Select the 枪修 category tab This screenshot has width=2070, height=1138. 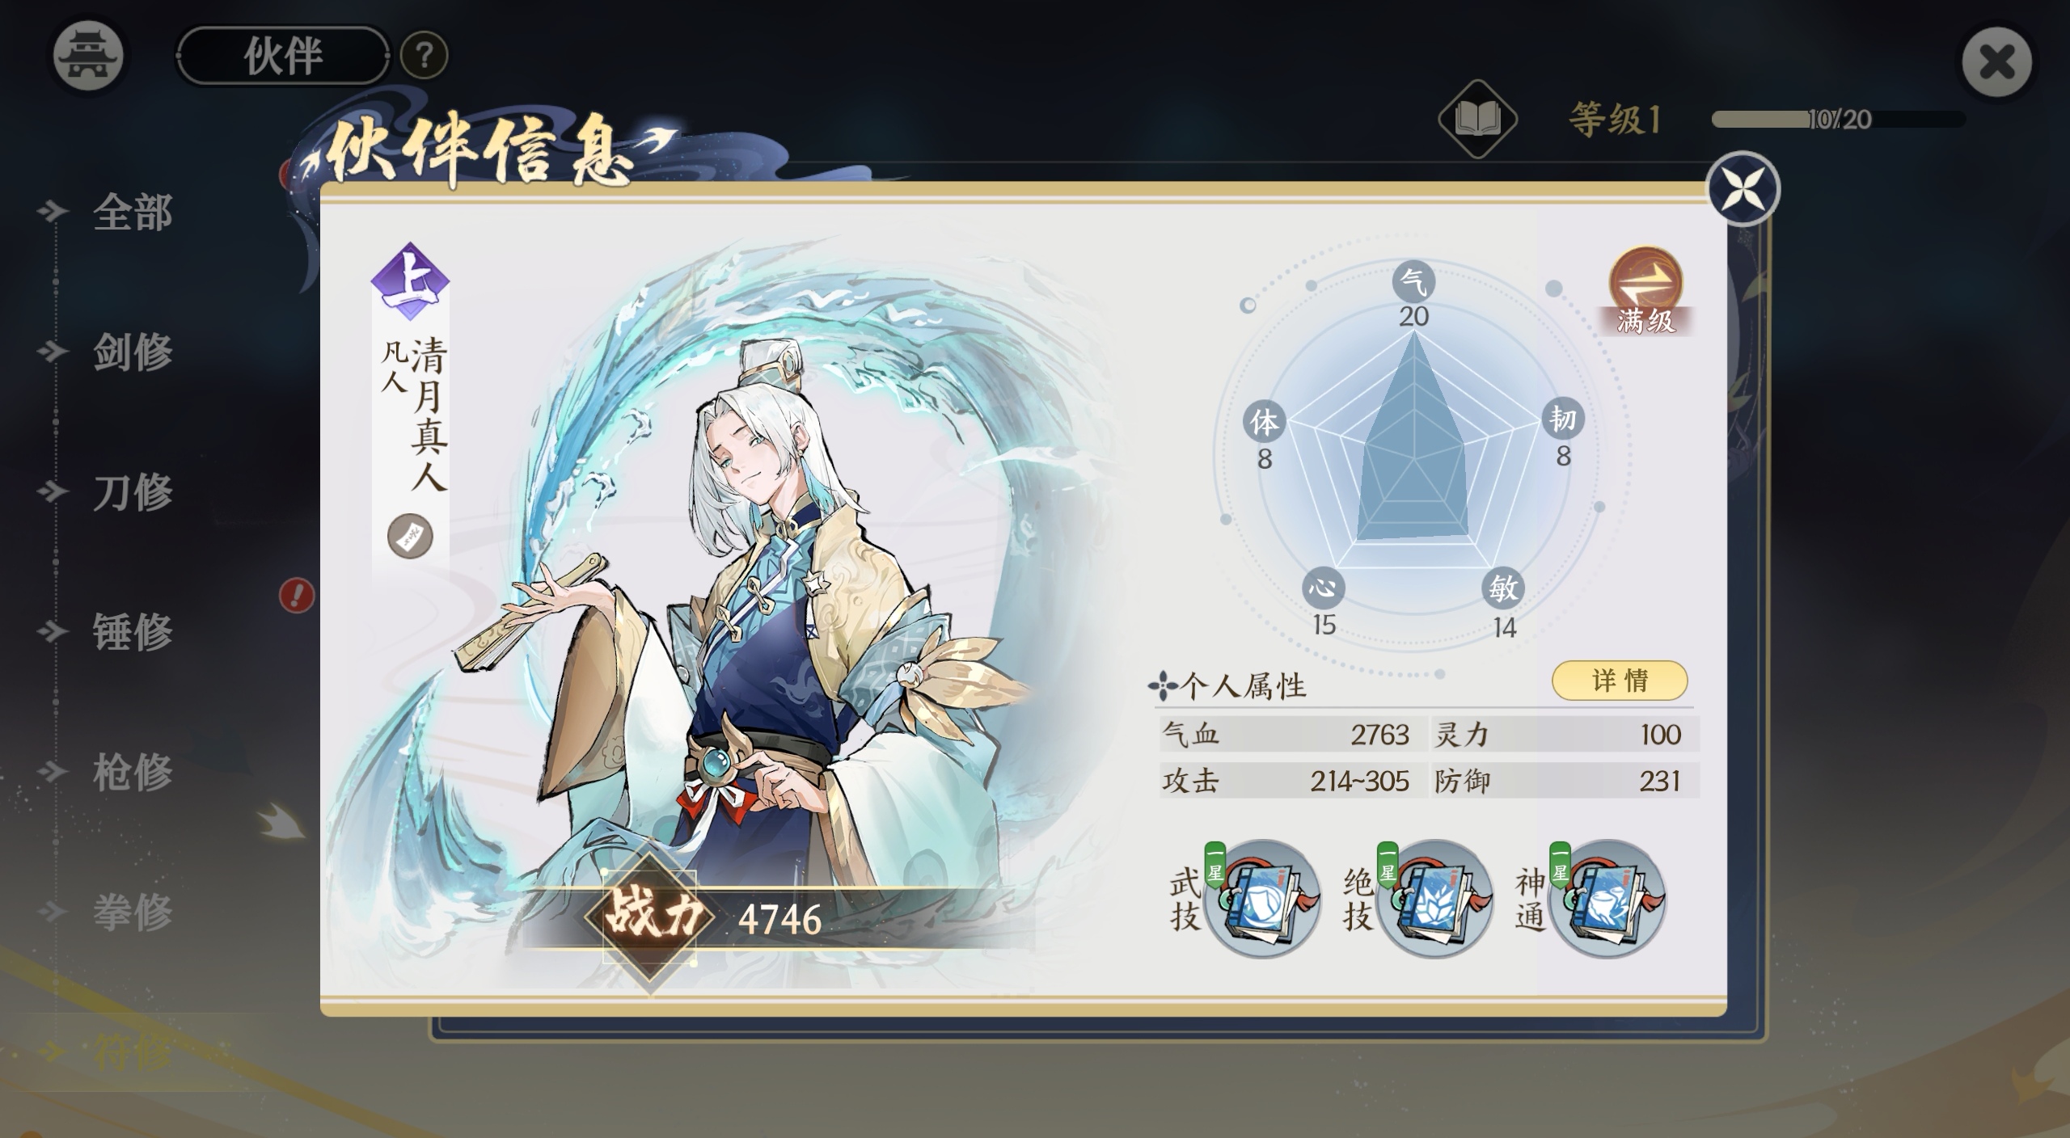[133, 772]
